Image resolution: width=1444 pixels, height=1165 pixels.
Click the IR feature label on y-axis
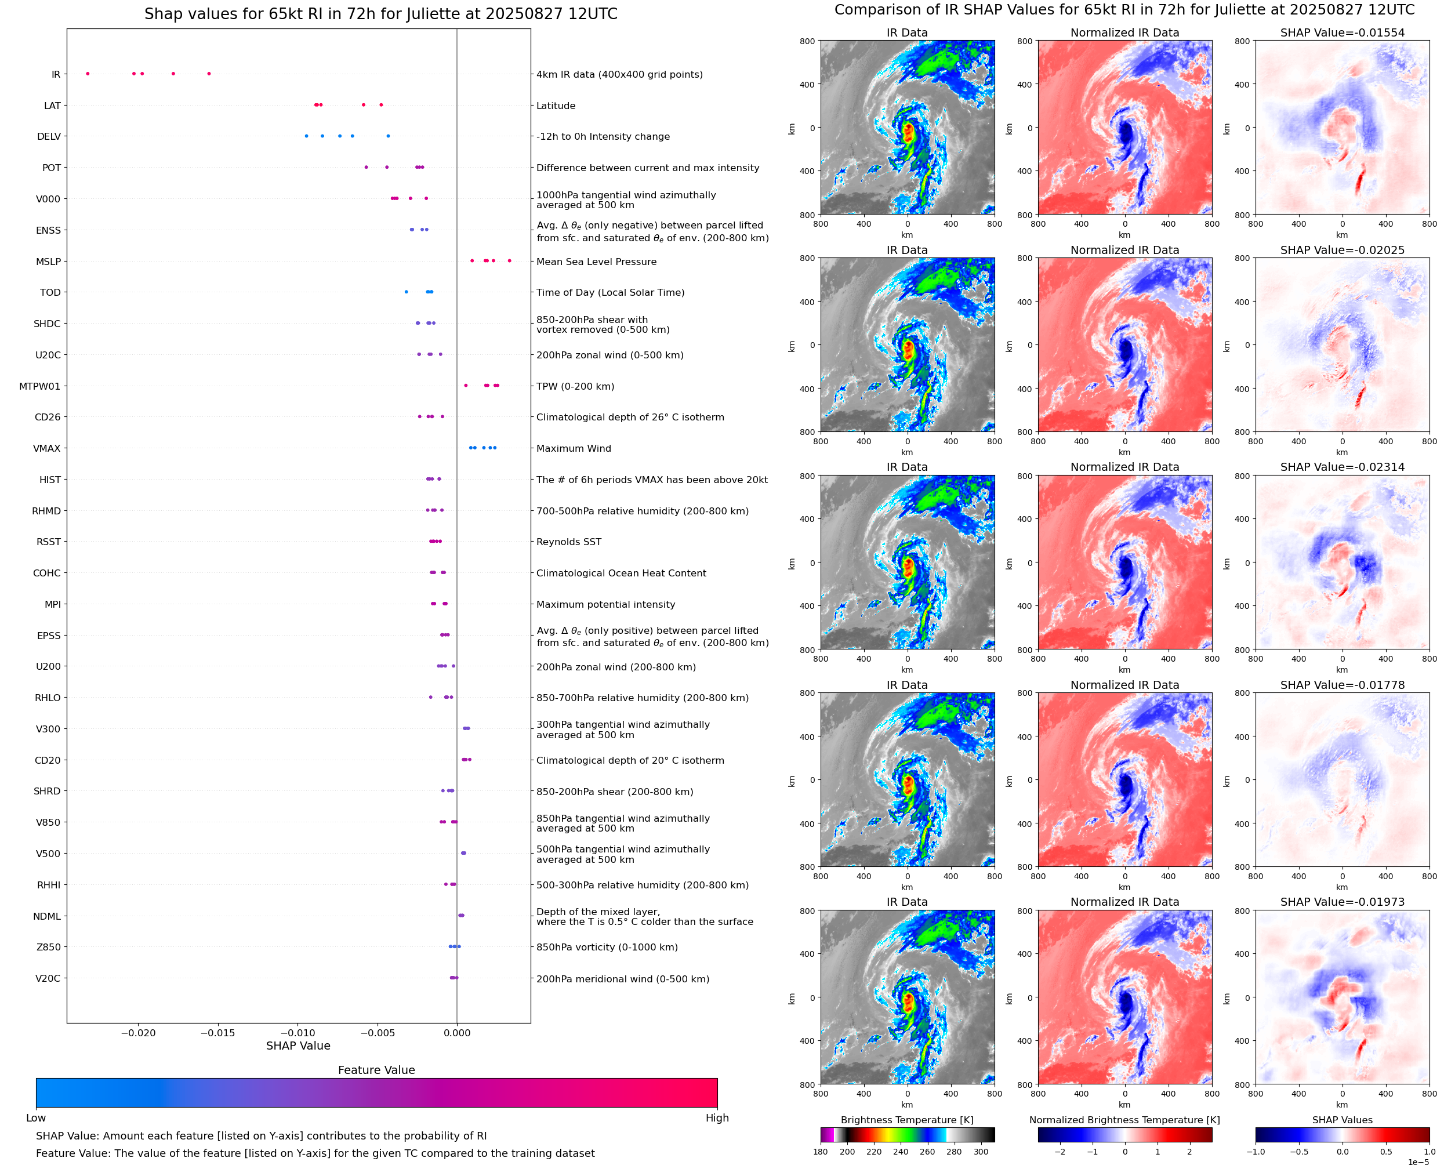pyautogui.click(x=56, y=74)
